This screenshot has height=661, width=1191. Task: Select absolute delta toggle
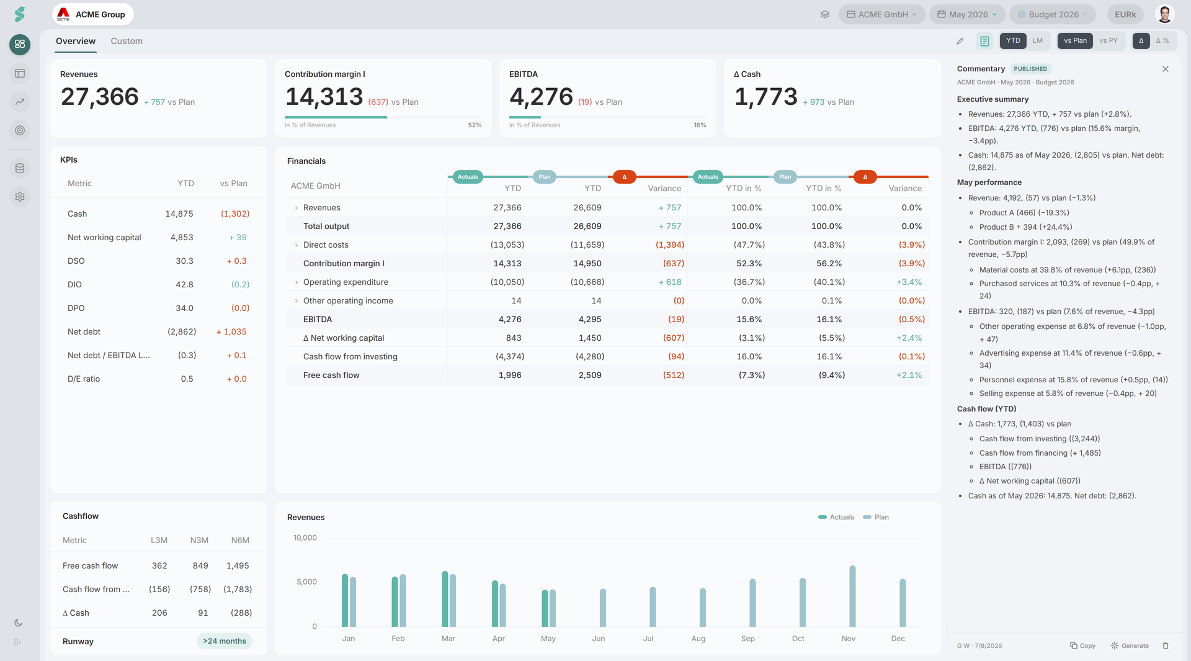[1141, 41]
